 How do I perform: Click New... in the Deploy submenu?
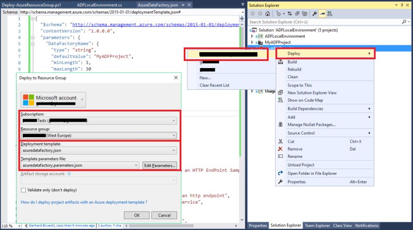click(x=205, y=78)
